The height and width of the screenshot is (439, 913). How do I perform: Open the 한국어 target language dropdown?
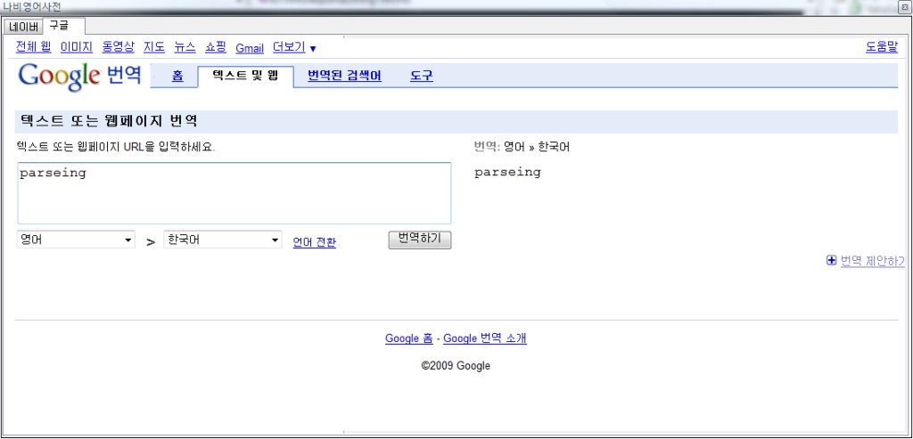coord(223,240)
